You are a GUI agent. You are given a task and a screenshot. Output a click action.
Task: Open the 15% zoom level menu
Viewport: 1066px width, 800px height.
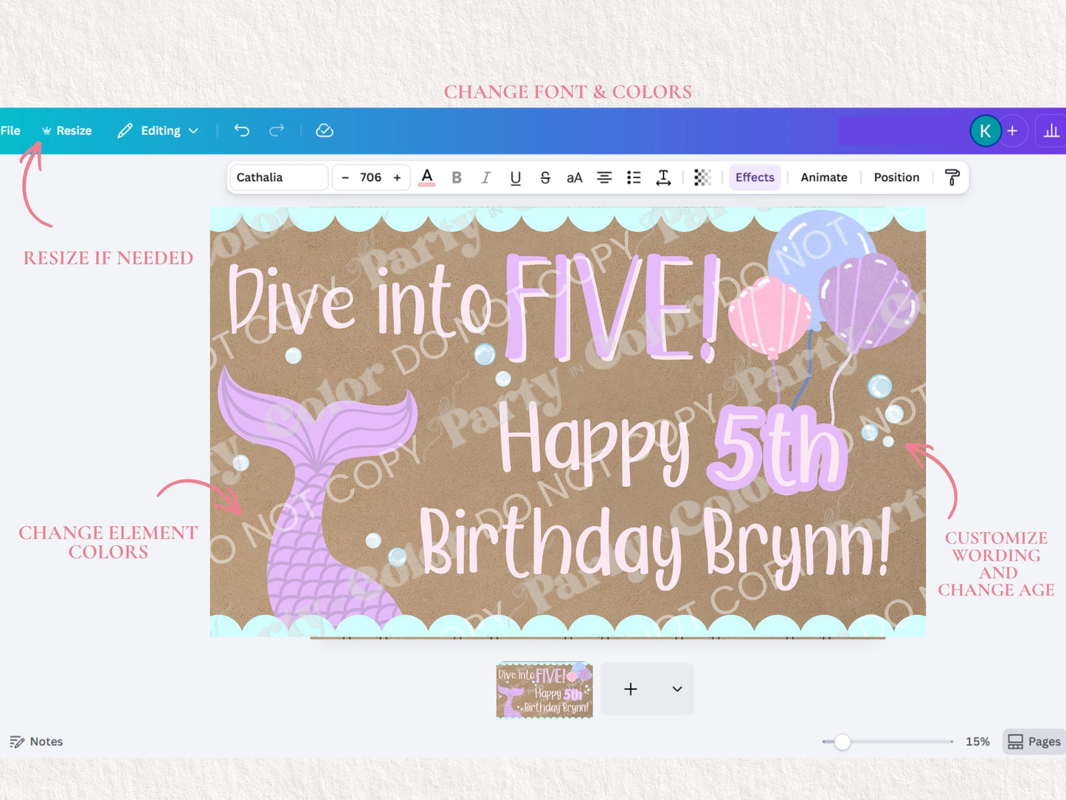(977, 742)
